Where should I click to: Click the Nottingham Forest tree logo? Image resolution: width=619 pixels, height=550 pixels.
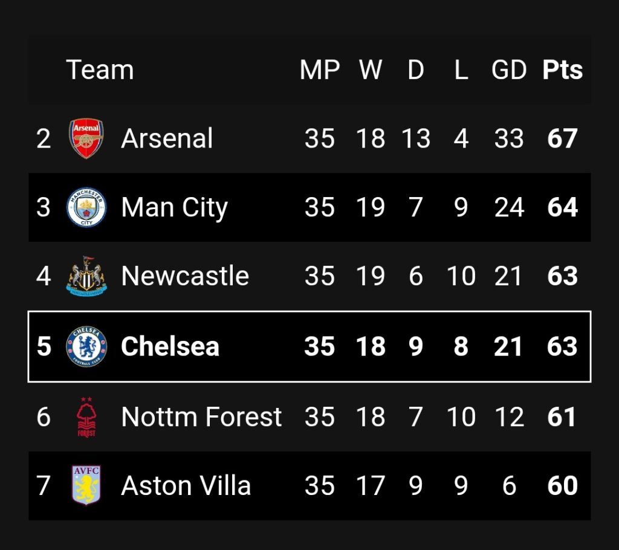coord(86,417)
